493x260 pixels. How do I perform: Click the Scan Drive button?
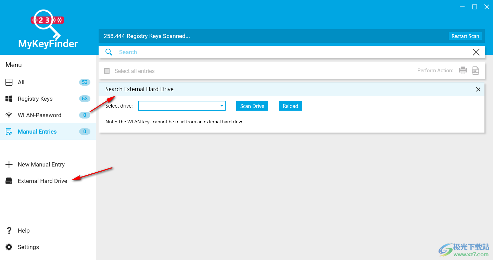pos(252,106)
